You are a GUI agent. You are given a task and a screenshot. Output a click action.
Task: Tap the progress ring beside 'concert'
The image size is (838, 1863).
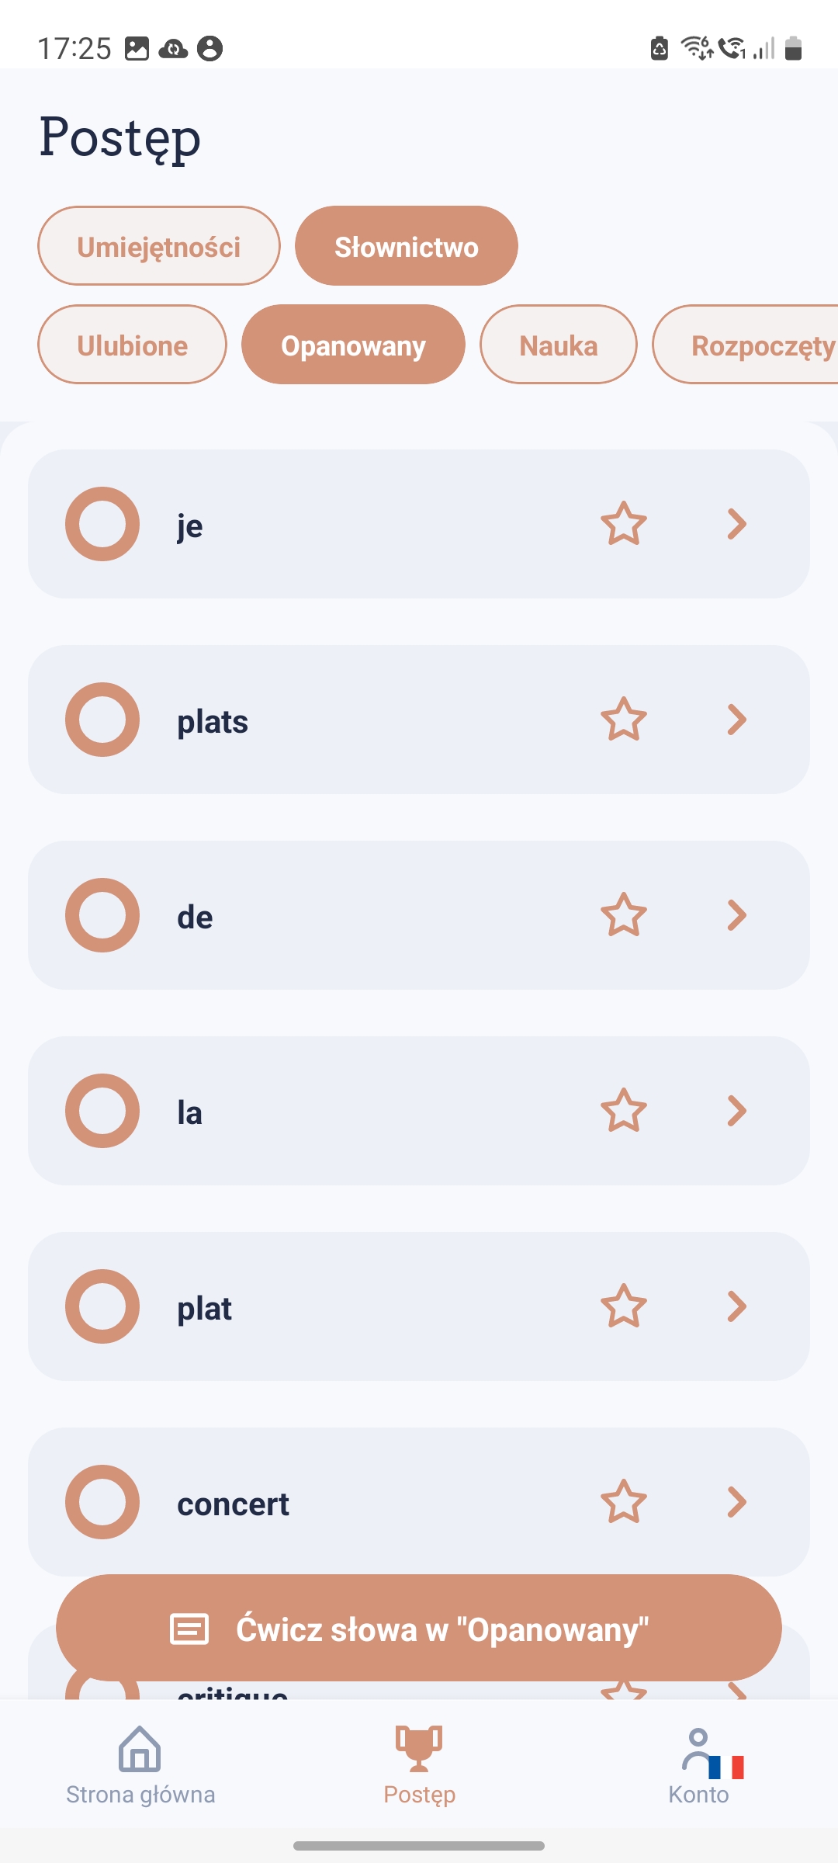(102, 1502)
